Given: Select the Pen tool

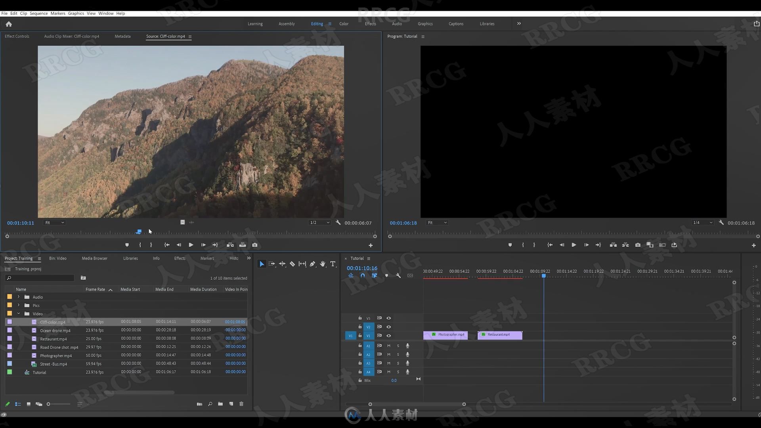Looking at the screenshot, I should (312, 264).
